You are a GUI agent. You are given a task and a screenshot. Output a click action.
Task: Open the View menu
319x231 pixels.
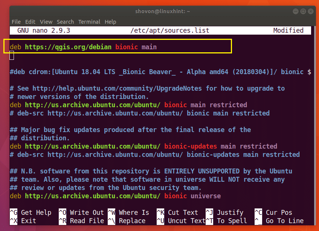tap(46, 22)
